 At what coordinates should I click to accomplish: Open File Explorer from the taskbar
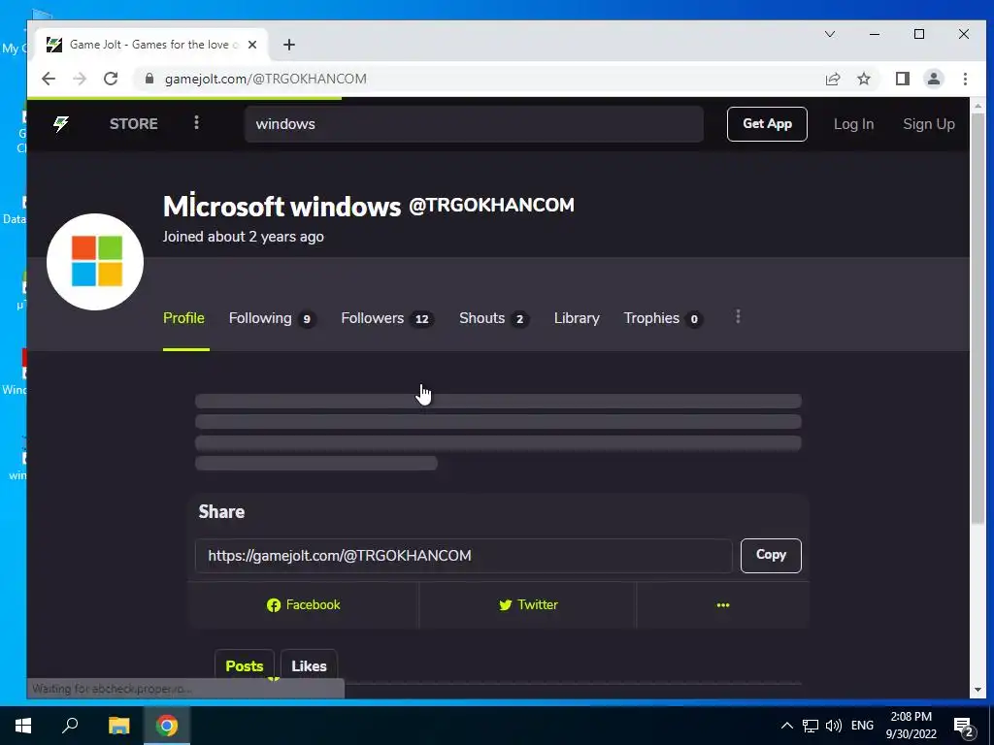pyautogui.click(x=118, y=726)
